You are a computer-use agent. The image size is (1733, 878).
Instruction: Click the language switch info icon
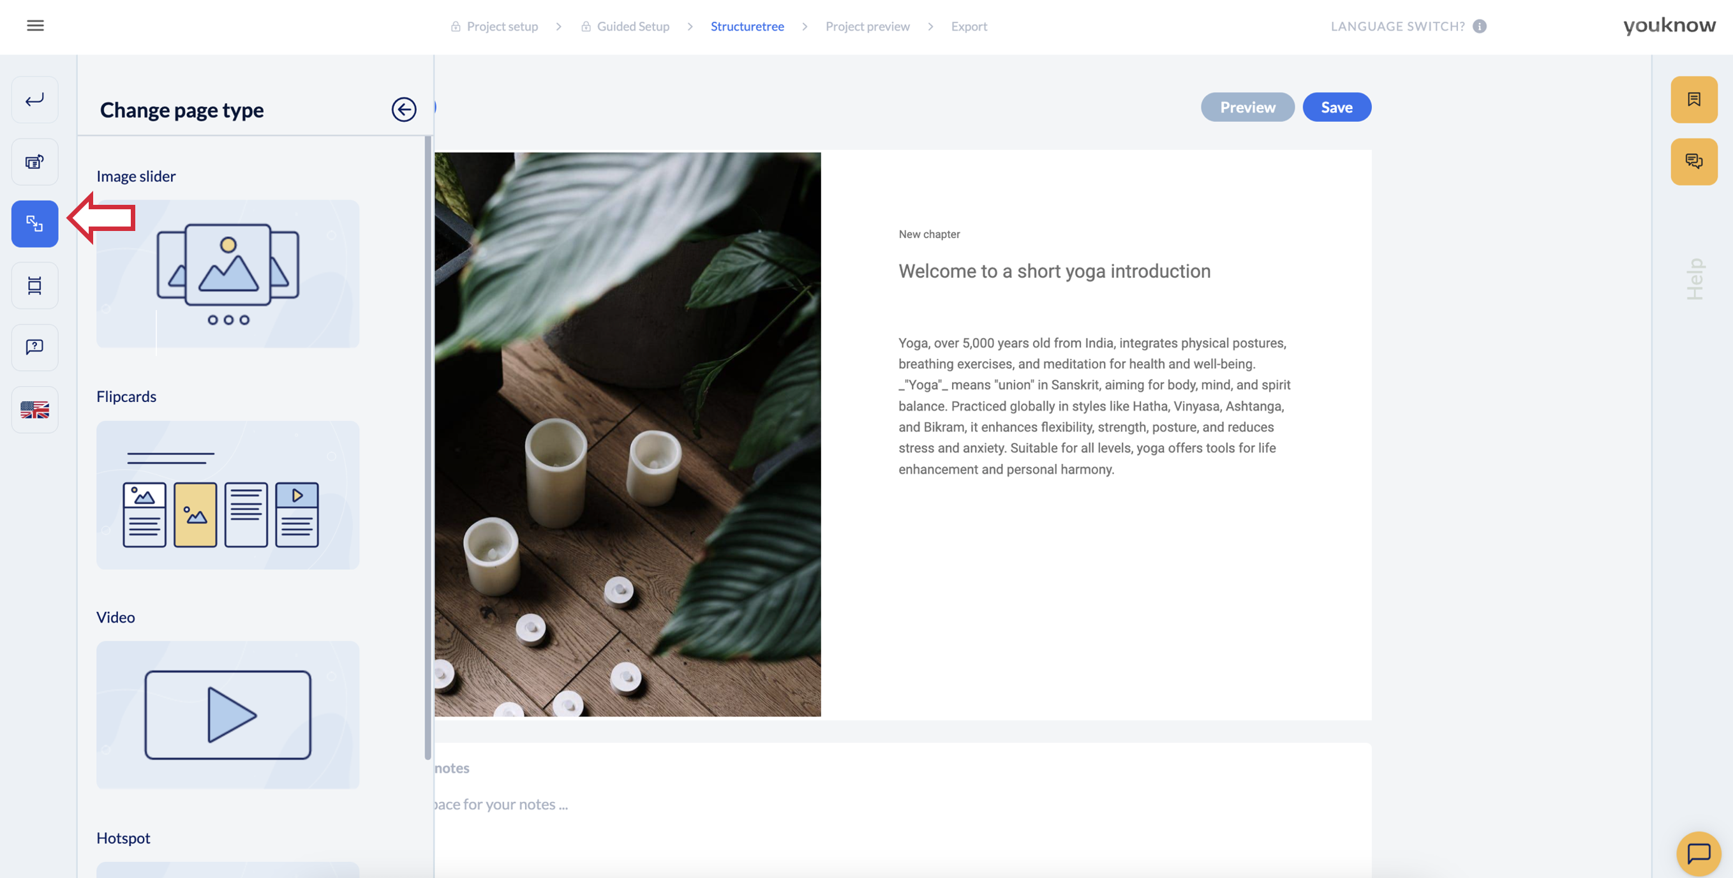pos(1480,26)
